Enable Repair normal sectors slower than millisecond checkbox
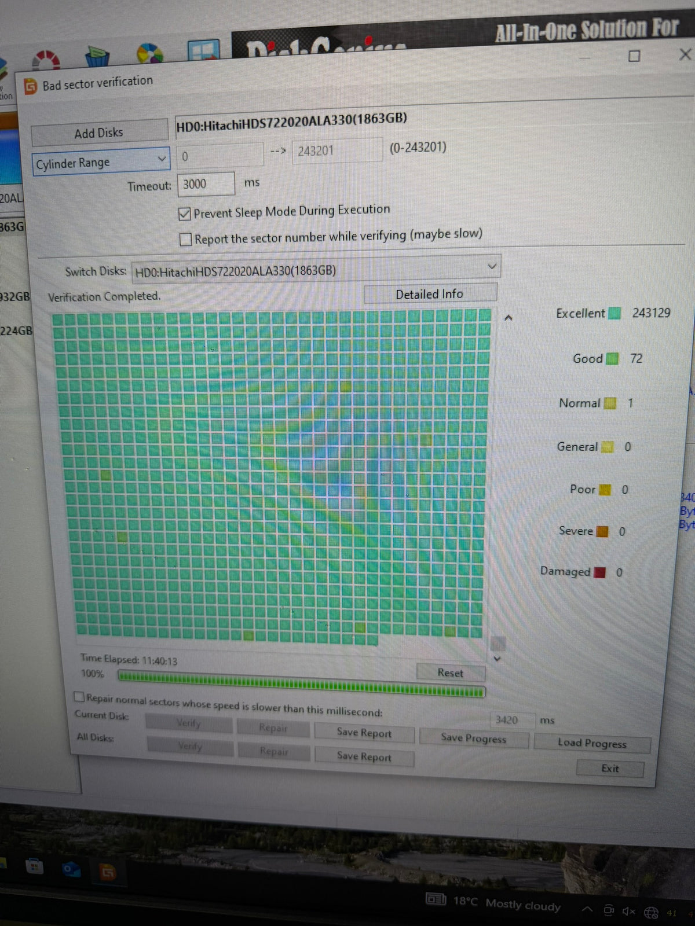The image size is (695, 926). pyautogui.click(x=79, y=697)
